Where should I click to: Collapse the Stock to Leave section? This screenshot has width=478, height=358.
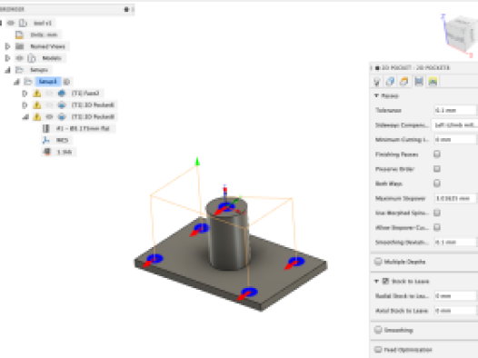[376, 281]
